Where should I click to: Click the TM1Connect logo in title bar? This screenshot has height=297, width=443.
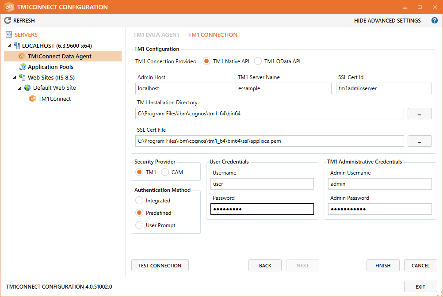9,7
